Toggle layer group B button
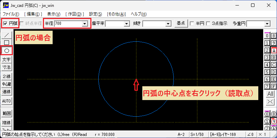 pos(274,57)
